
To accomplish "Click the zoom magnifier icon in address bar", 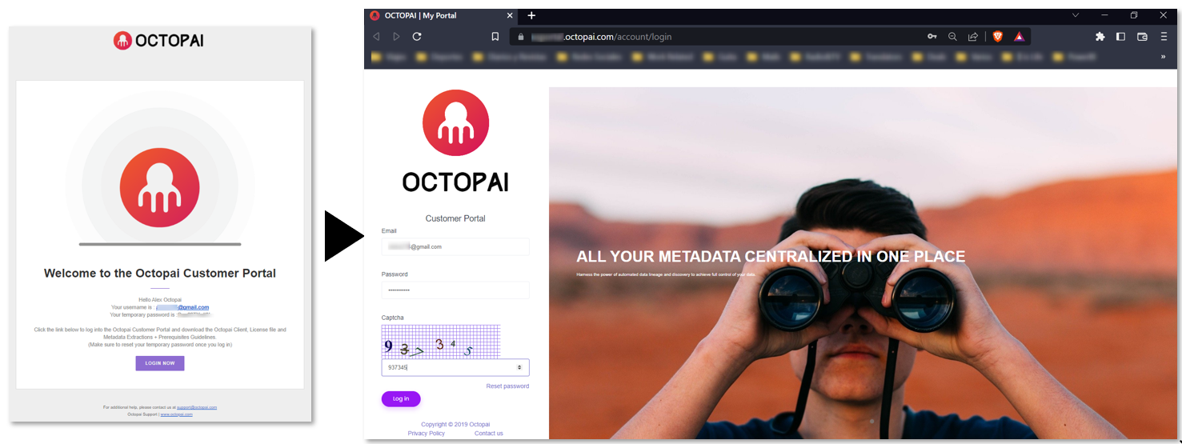I will click(952, 37).
